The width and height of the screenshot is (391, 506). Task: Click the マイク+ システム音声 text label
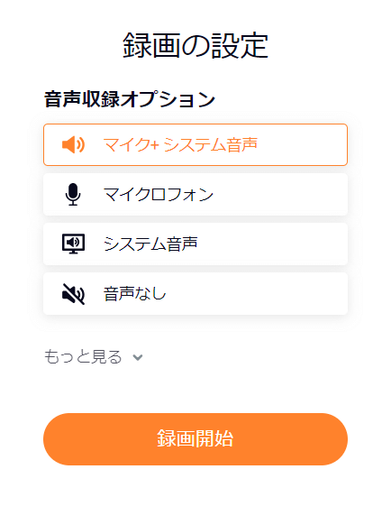180,144
